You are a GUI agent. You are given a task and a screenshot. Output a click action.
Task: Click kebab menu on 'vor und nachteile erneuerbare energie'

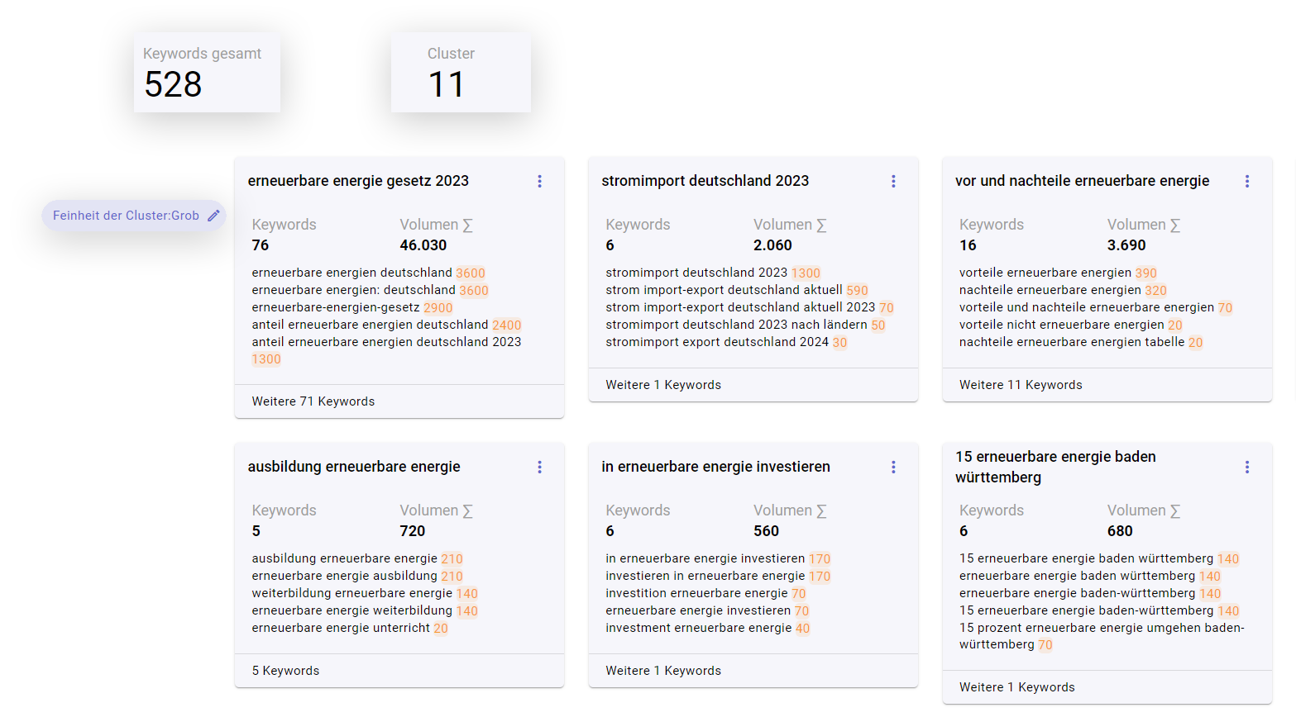1246,181
